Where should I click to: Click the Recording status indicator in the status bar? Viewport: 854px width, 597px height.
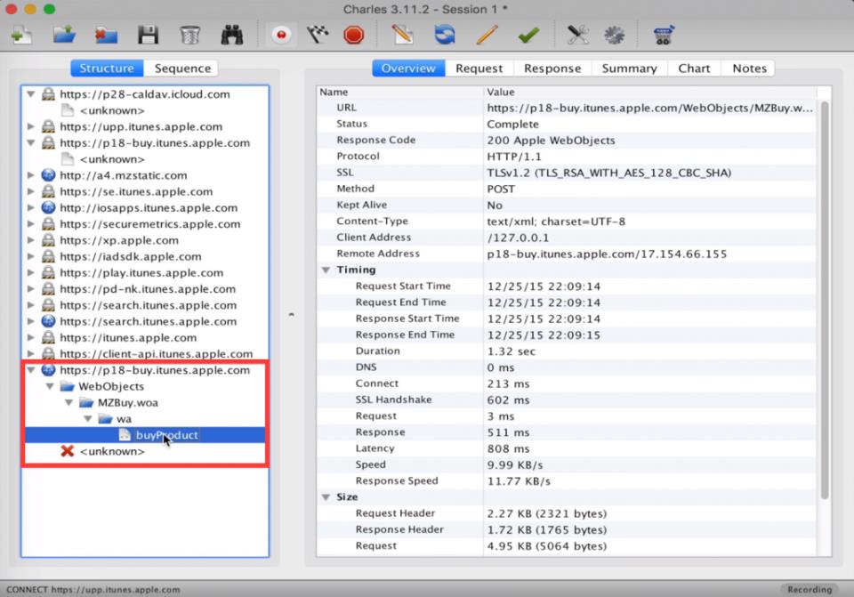click(809, 589)
